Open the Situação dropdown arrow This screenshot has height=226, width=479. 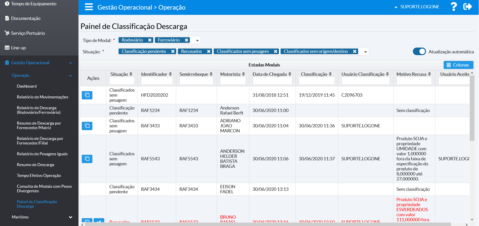365,52
